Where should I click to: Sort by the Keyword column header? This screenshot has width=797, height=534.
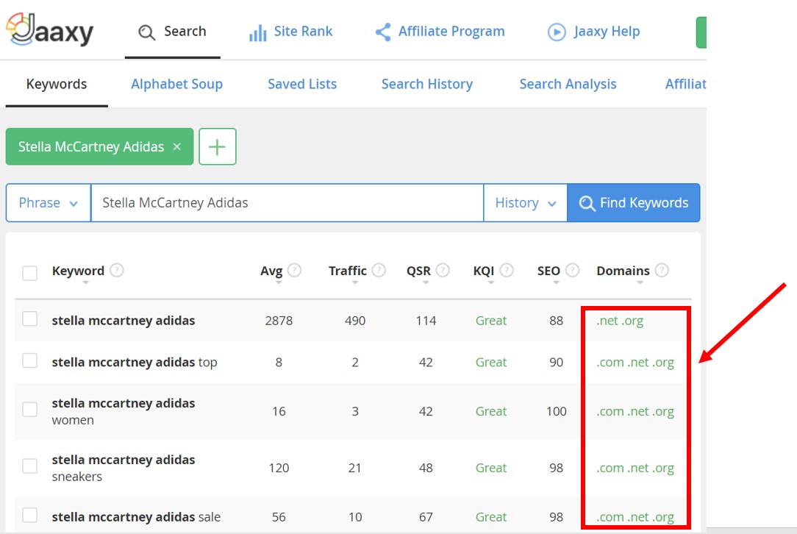tap(78, 271)
